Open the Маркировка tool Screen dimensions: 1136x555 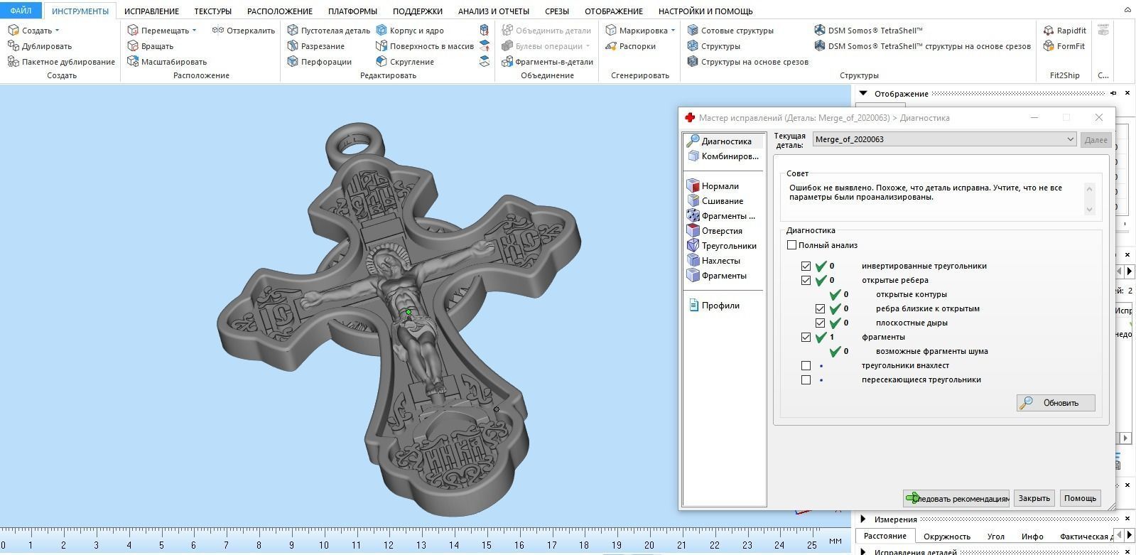[637, 31]
